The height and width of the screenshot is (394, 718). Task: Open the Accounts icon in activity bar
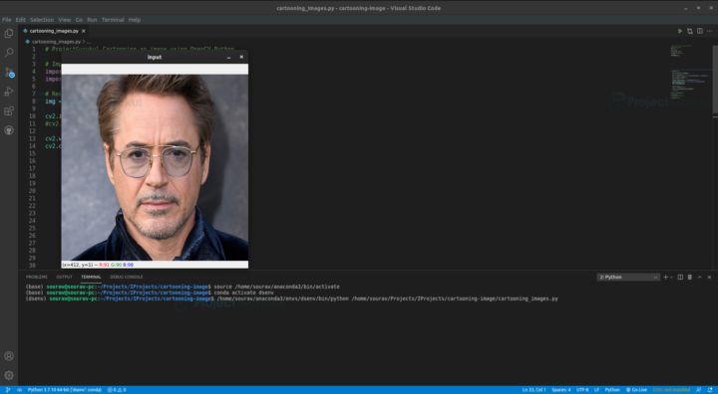pyautogui.click(x=9, y=355)
